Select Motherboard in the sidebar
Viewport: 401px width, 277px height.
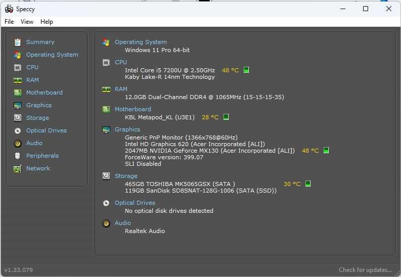point(44,93)
